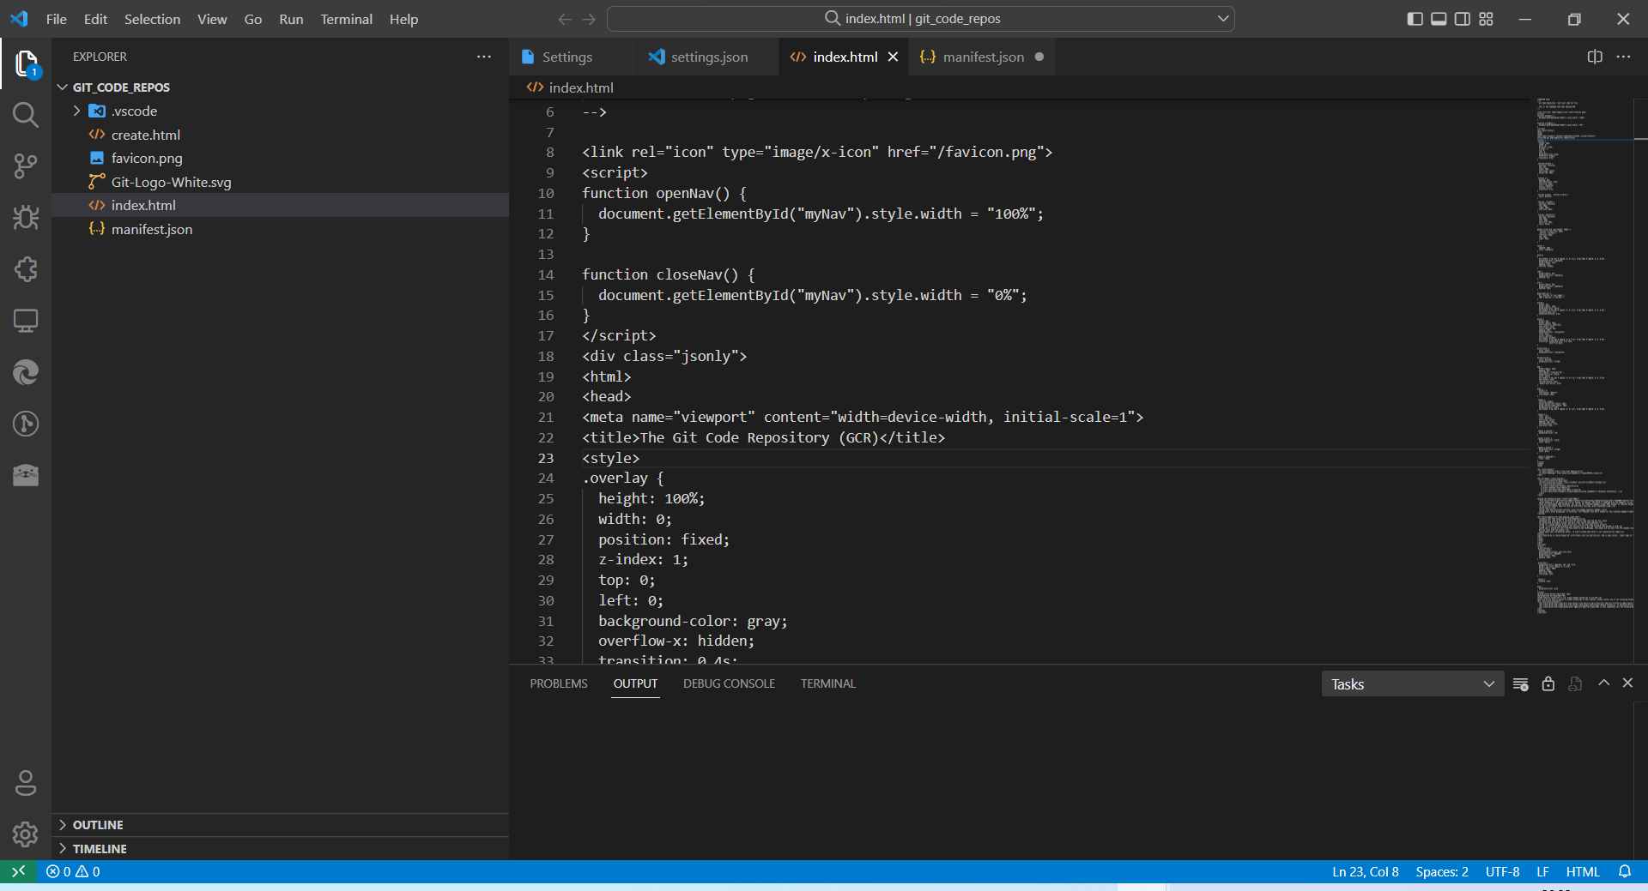The height and width of the screenshot is (891, 1648).
Task: Go Forward navigation arrow in title bar
Action: 589,19
